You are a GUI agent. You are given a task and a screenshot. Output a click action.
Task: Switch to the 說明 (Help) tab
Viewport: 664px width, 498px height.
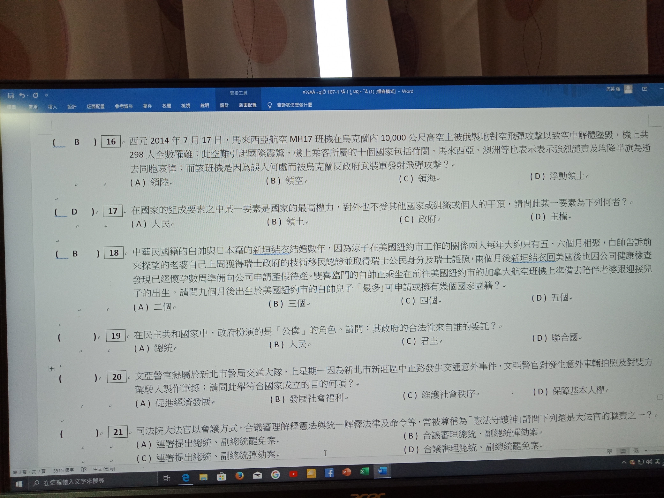tap(205, 105)
